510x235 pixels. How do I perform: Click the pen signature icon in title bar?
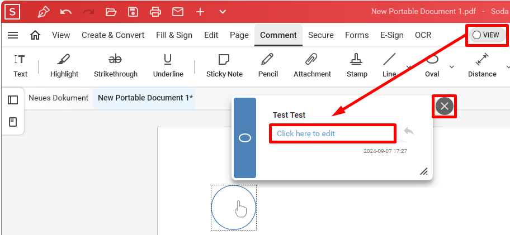click(44, 12)
